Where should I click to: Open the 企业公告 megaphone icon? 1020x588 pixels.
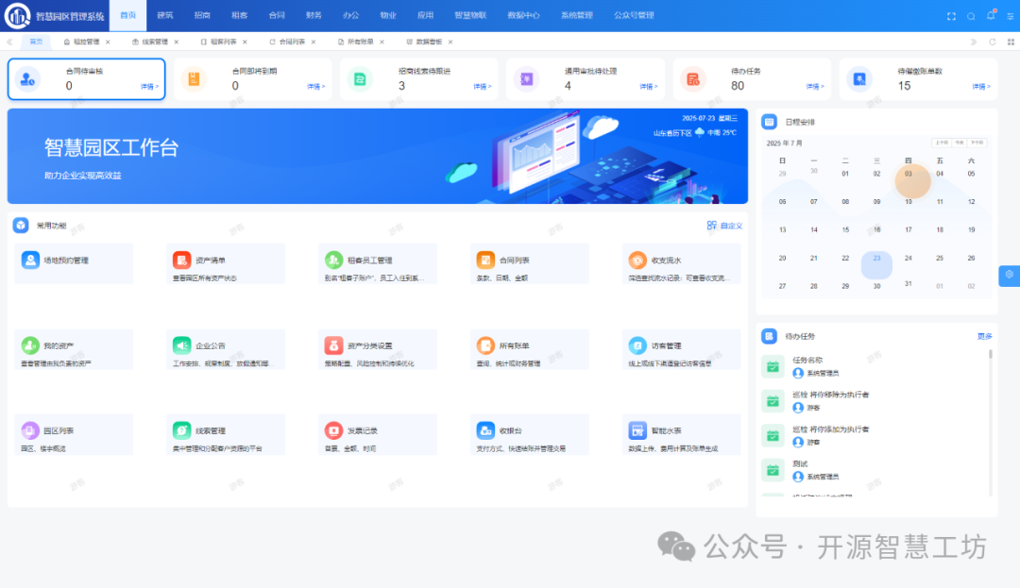pyautogui.click(x=181, y=345)
